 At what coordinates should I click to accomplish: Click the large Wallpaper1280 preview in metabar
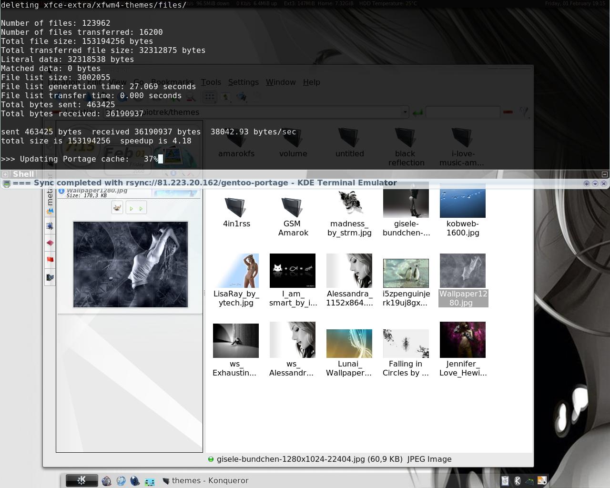[131, 264]
